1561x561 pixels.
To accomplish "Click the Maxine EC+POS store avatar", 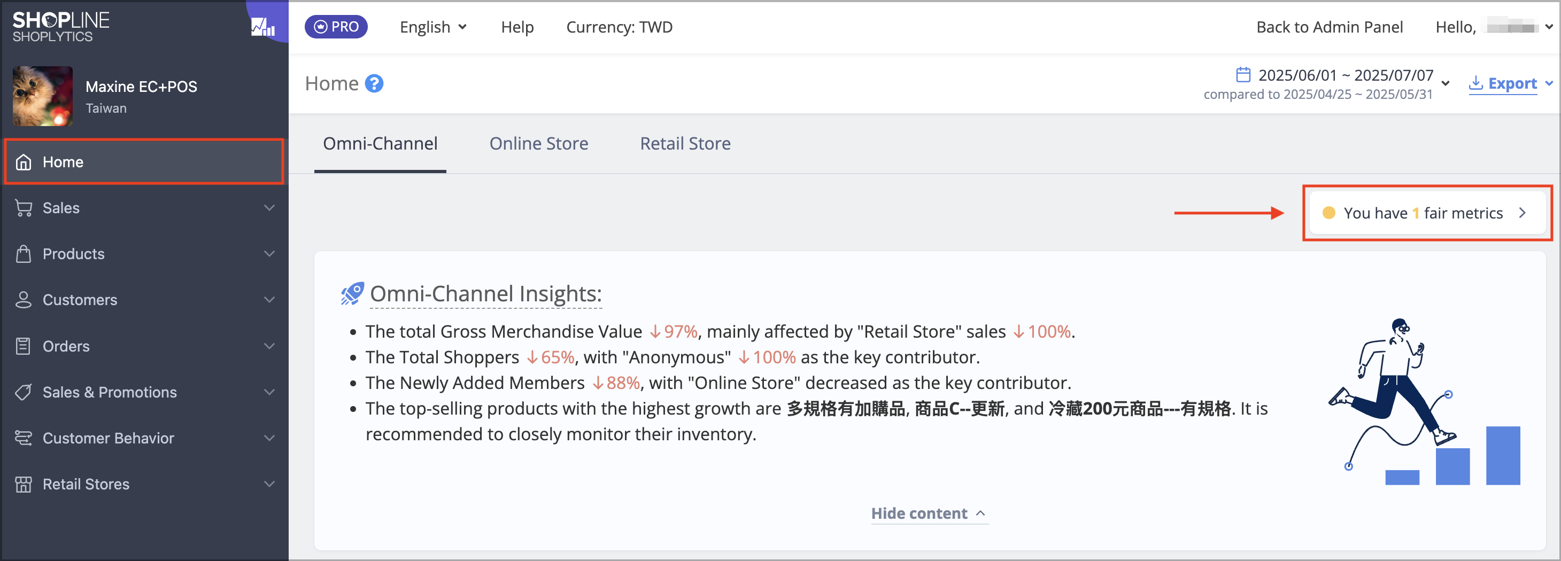I will tap(42, 96).
